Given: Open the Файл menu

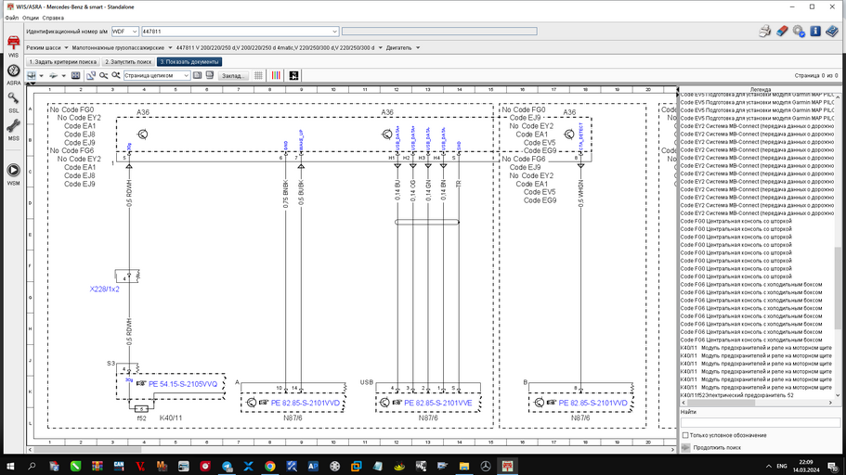Looking at the screenshot, I should 12,18.
